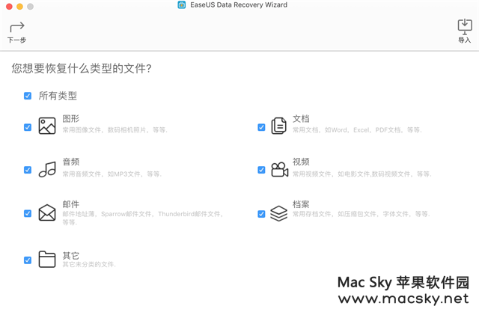Click the description mentioning MP3文件

tap(112, 174)
